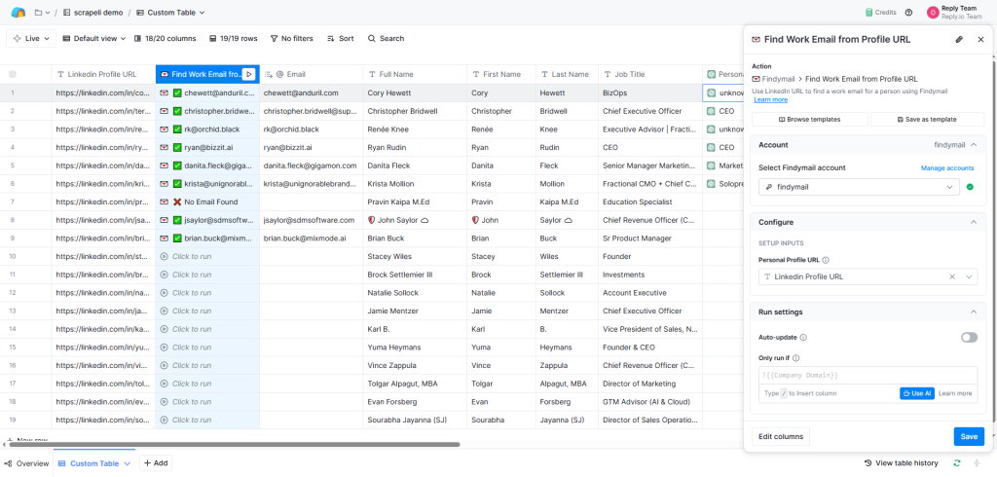Viewport: 997px width, 477px height.
Task: Click the Education Specialist job title cell
Action: pyautogui.click(x=650, y=202)
